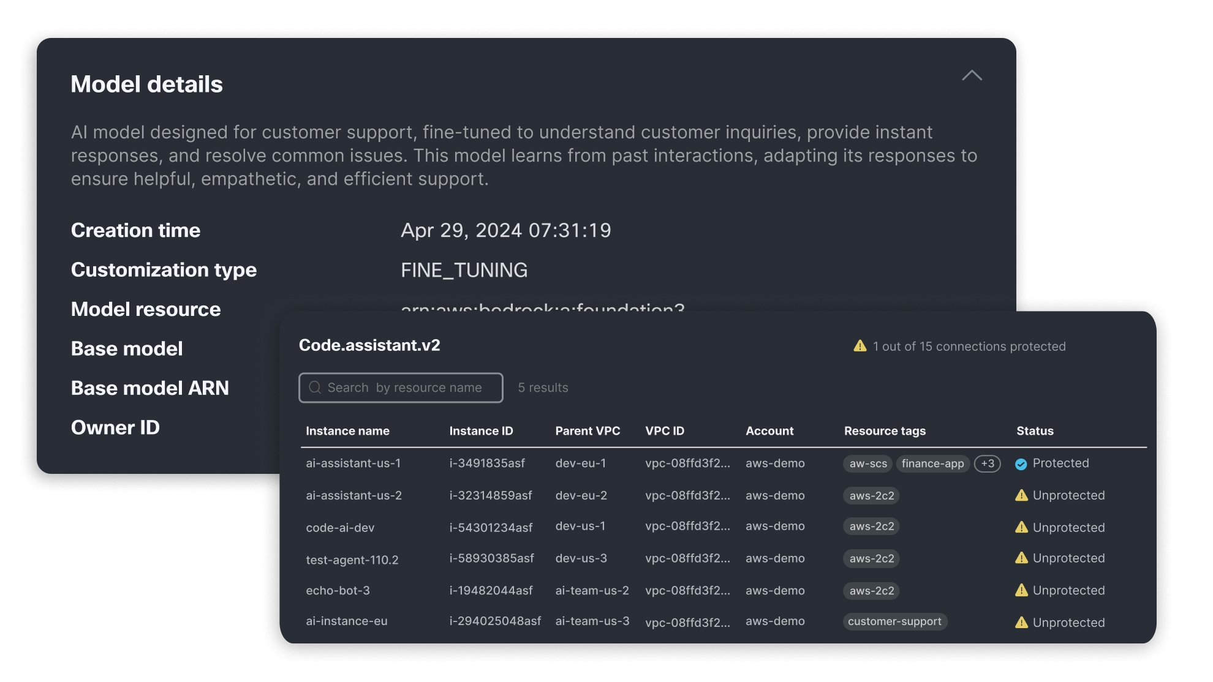Screen dimensions: 1213x682
Task: Select the 'finance-app' resource tag chip
Action: (932, 464)
